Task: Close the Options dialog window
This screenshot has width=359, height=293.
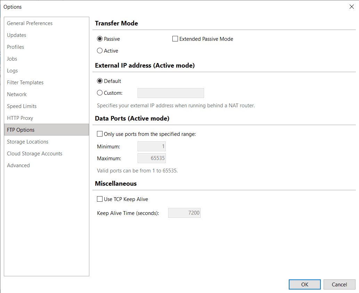Action: [352, 7]
